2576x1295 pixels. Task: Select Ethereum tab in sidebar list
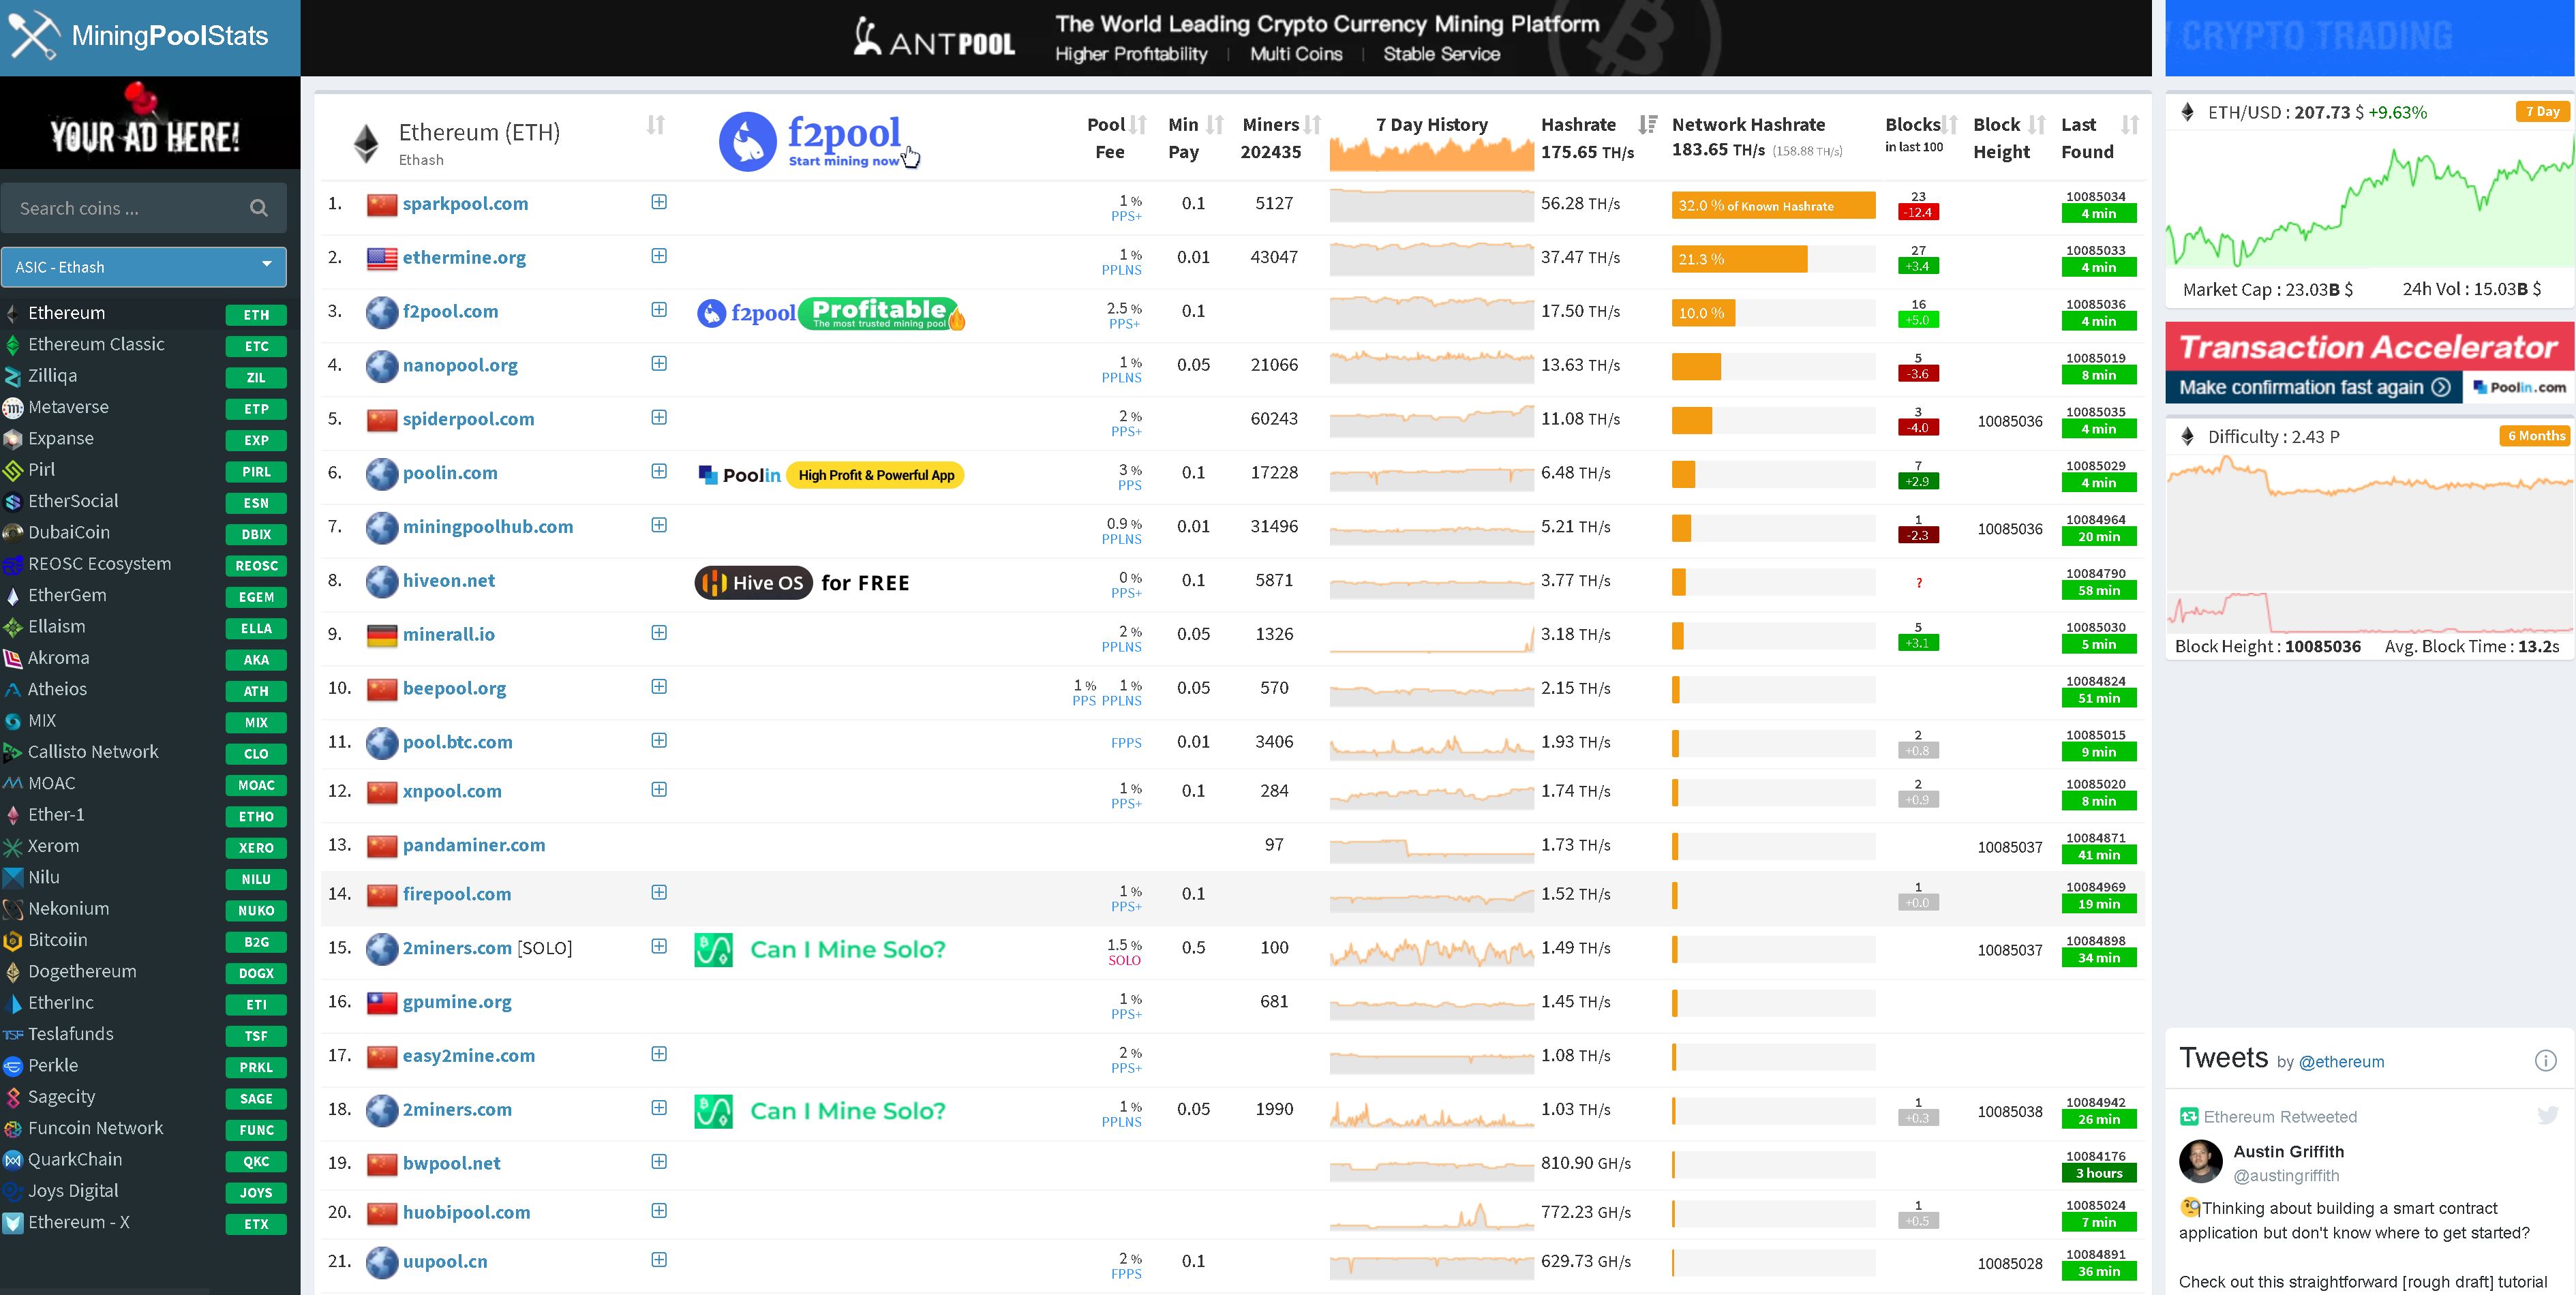click(67, 312)
